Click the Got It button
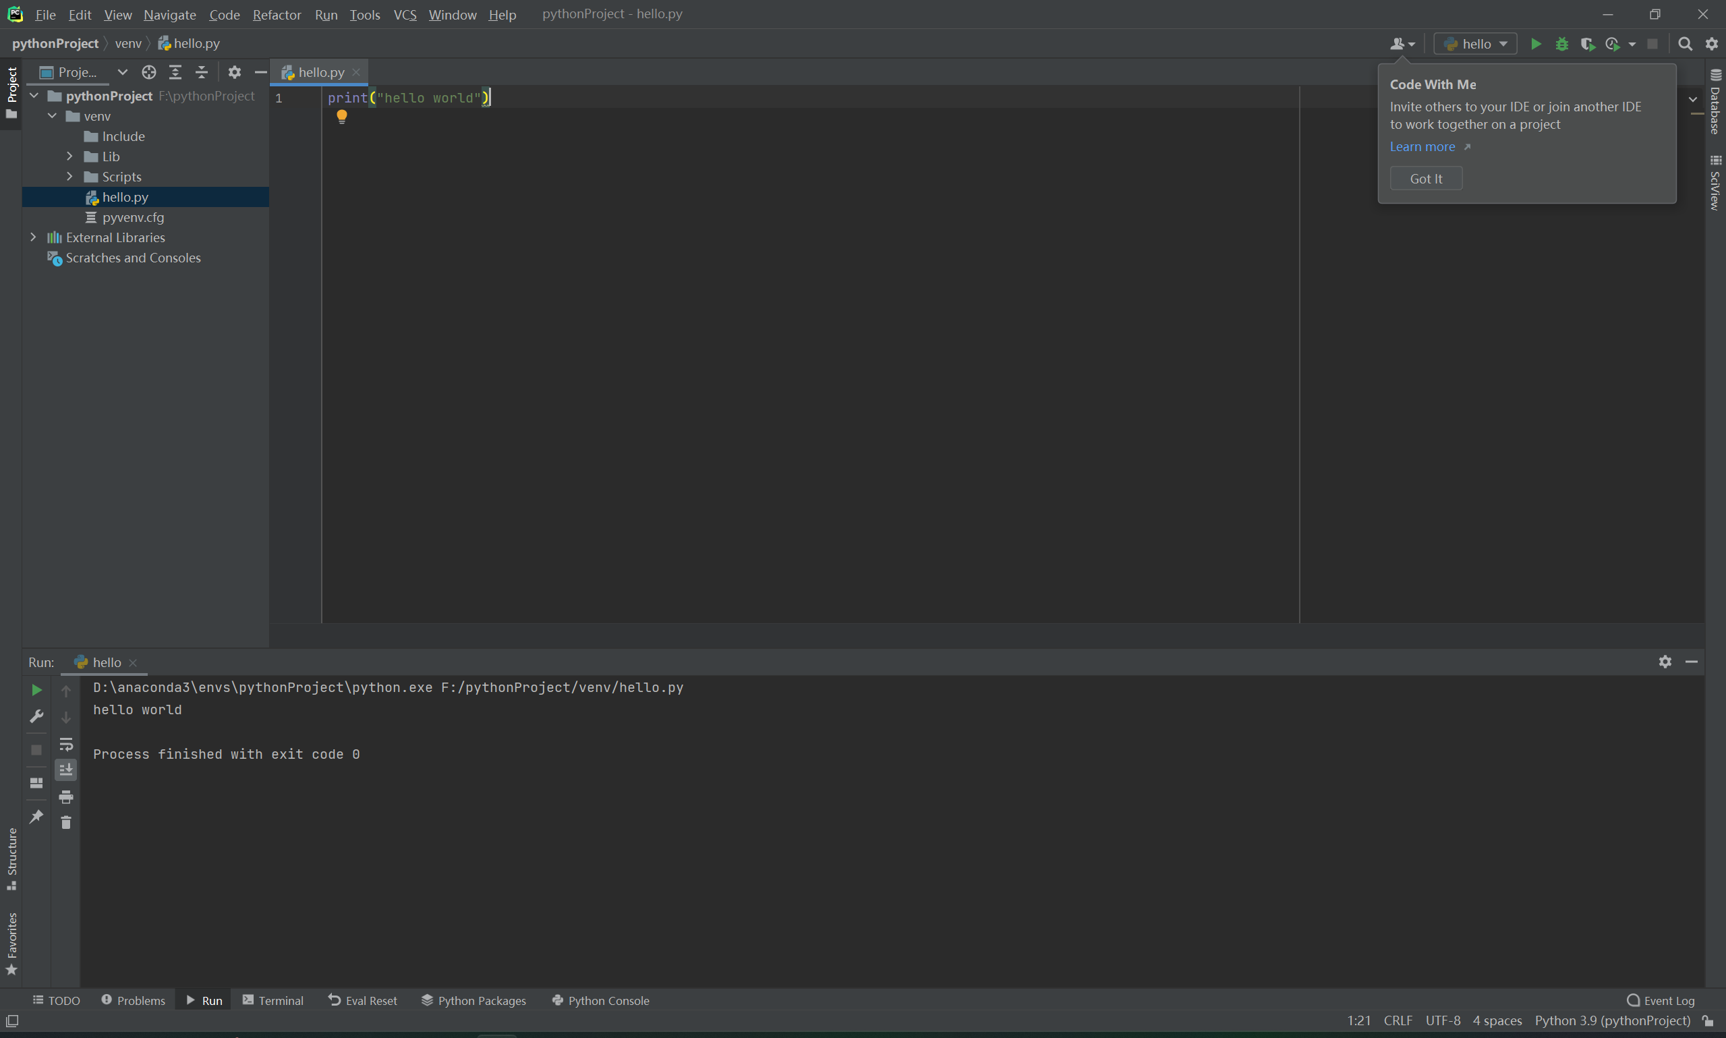Image resolution: width=1726 pixels, height=1038 pixels. click(x=1425, y=178)
